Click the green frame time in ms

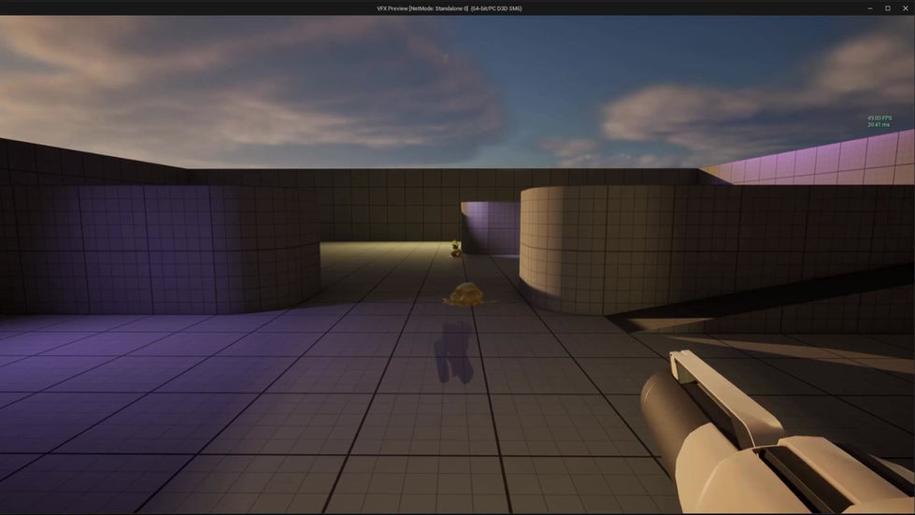pos(879,125)
